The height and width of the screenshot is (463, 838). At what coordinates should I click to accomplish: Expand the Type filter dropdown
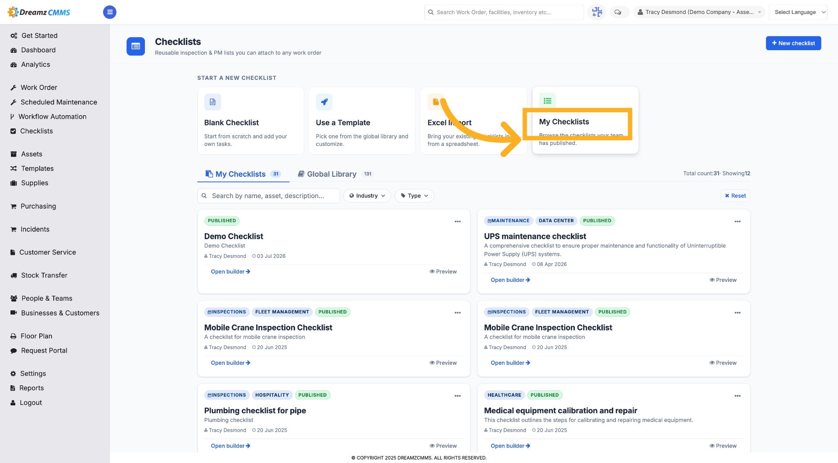(415, 195)
